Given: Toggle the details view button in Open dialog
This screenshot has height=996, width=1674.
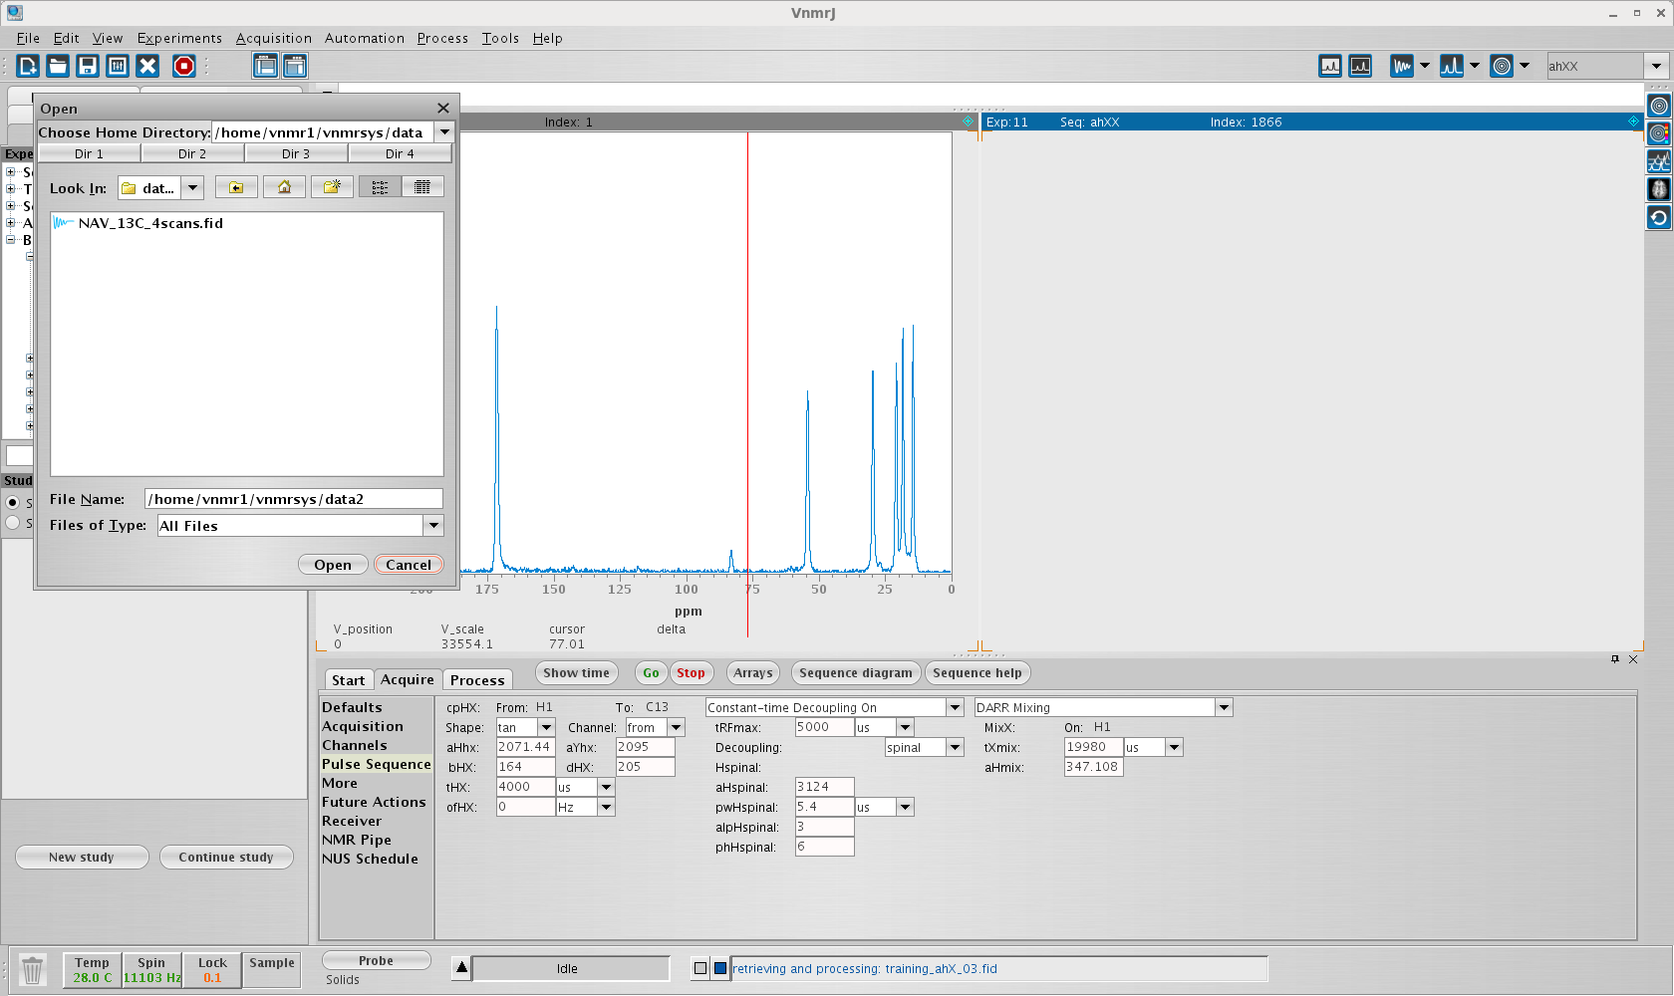Looking at the screenshot, I should [422, 187].
